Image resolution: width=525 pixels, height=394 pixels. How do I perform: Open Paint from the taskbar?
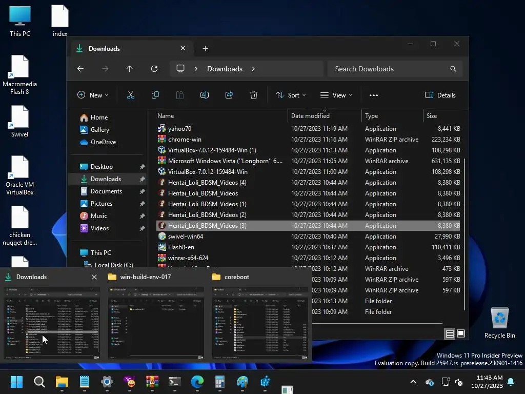pos(243,382)
